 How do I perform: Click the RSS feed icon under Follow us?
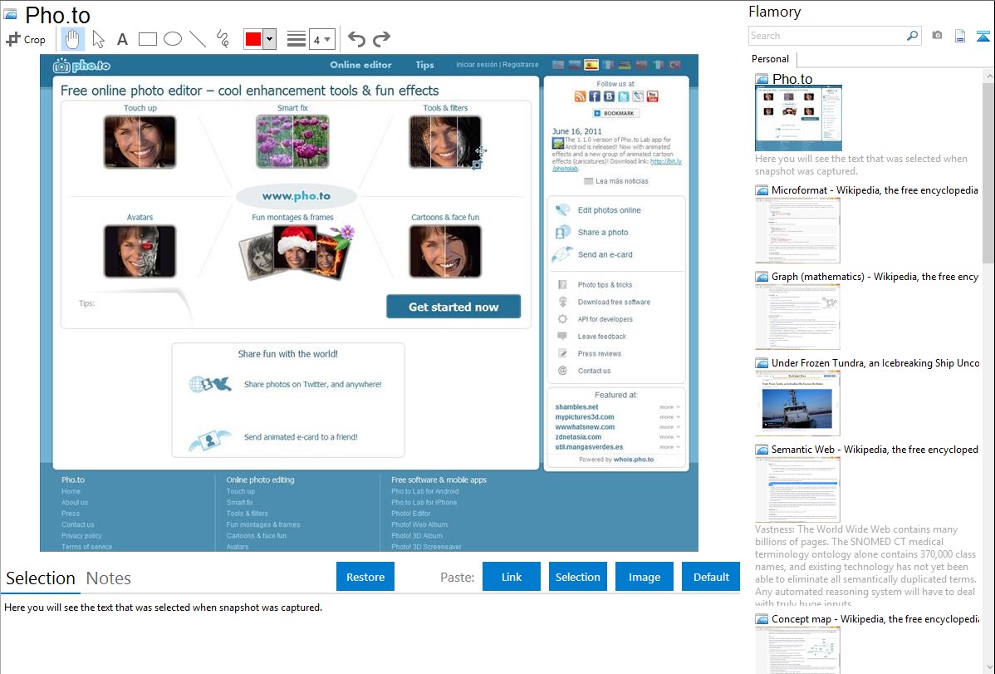pyautogui.click(x=580, y=96)
